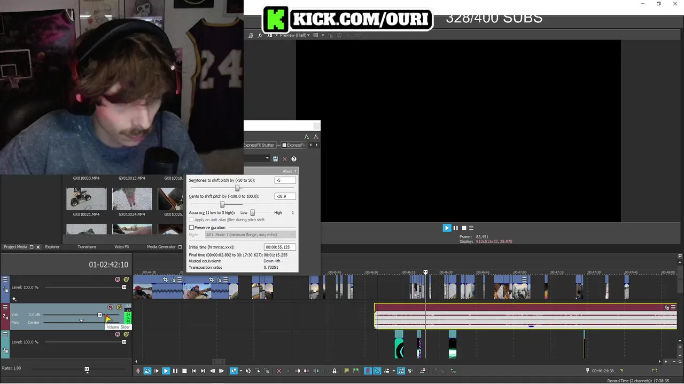The height and width of the screenshot is (384, 684).
Task: Click the Initial time input field
Action: [x=280, y=247]
